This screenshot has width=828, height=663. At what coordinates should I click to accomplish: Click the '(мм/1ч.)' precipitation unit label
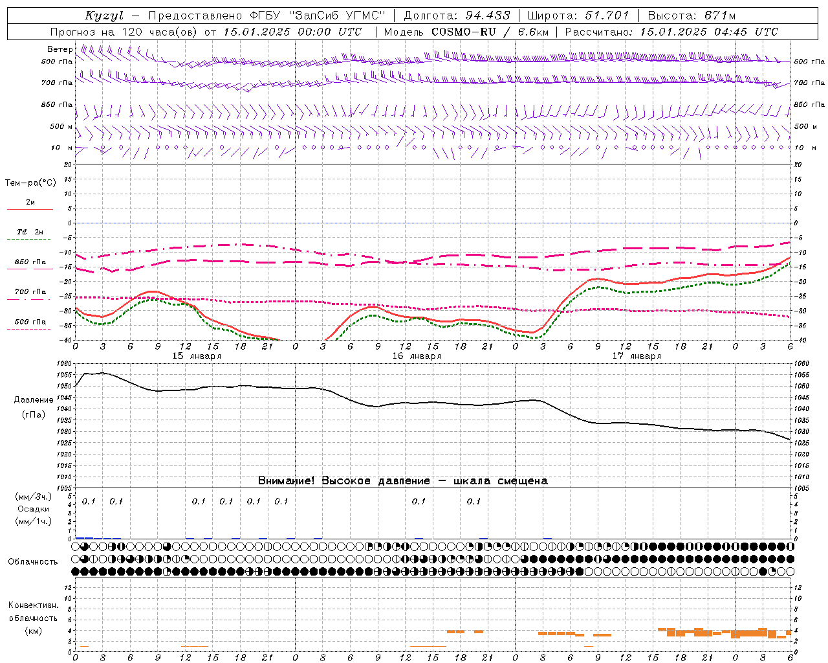point(34,521)
